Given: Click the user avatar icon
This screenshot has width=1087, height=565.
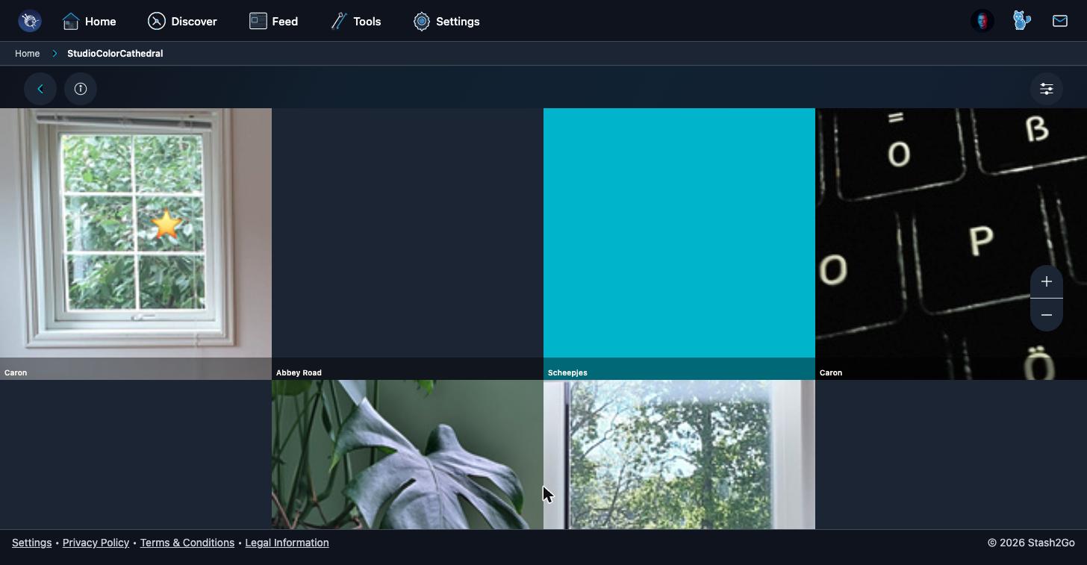Looking at the screenshot, I should 982,21.
